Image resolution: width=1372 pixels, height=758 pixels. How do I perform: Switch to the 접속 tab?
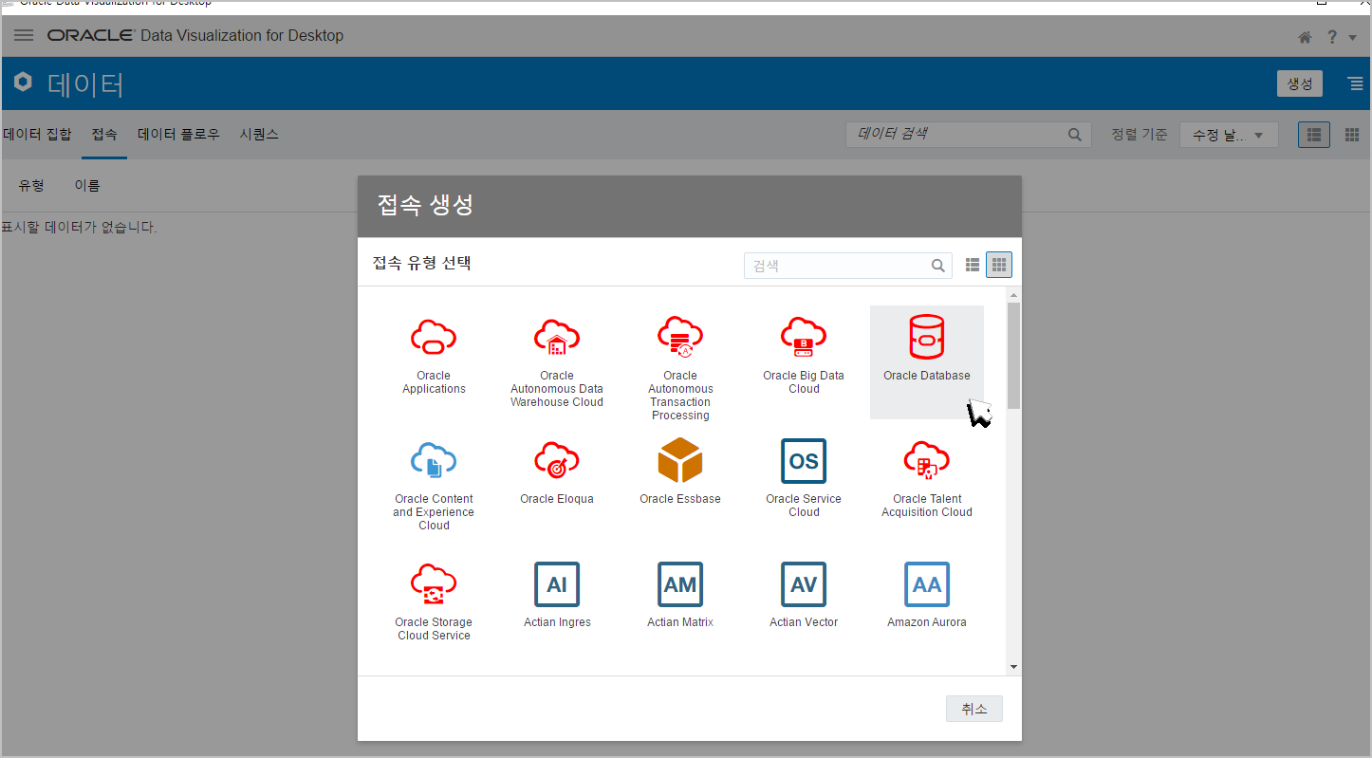click(x=104, y=134)
